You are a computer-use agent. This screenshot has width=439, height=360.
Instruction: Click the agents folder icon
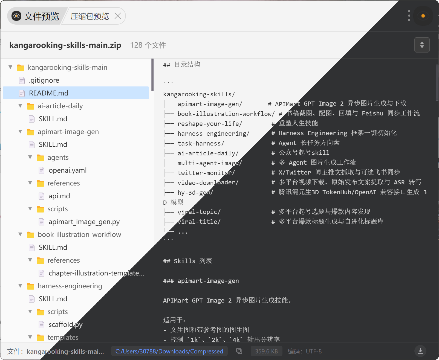pyautogui.click(x=41, y=158)
